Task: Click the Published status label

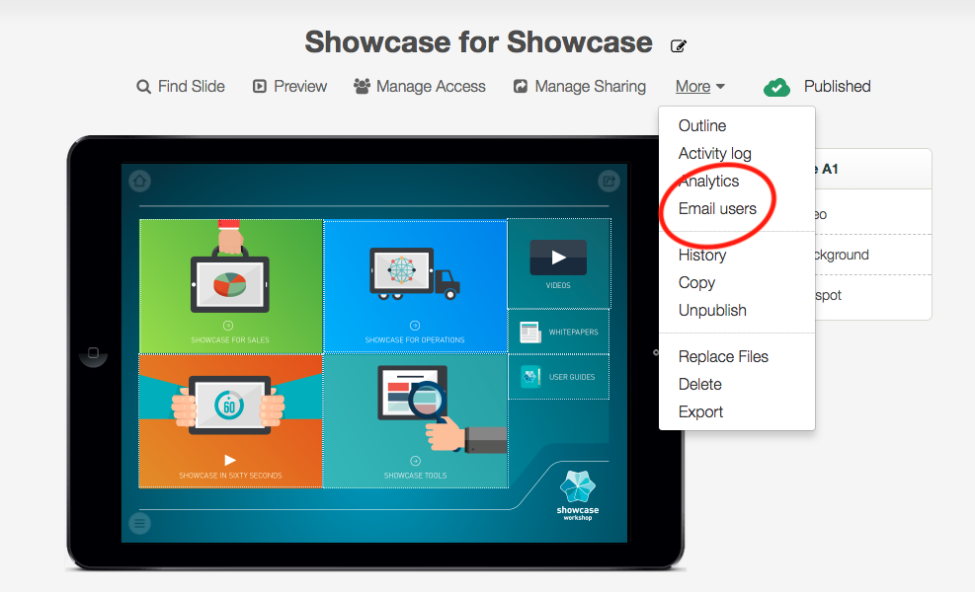Action: 837,87
